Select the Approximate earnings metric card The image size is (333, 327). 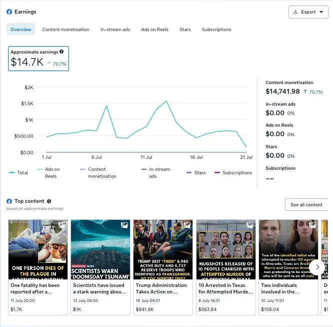pos(38,59)
